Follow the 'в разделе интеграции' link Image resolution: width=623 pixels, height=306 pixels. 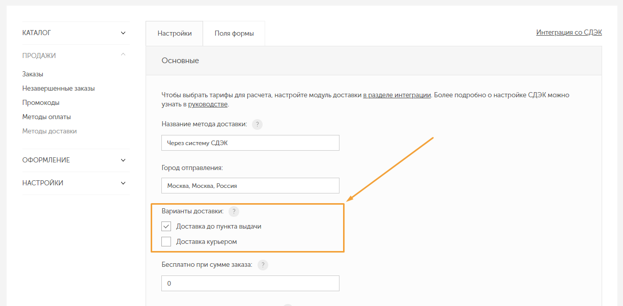pyautogui.click(x=397, y=95)
